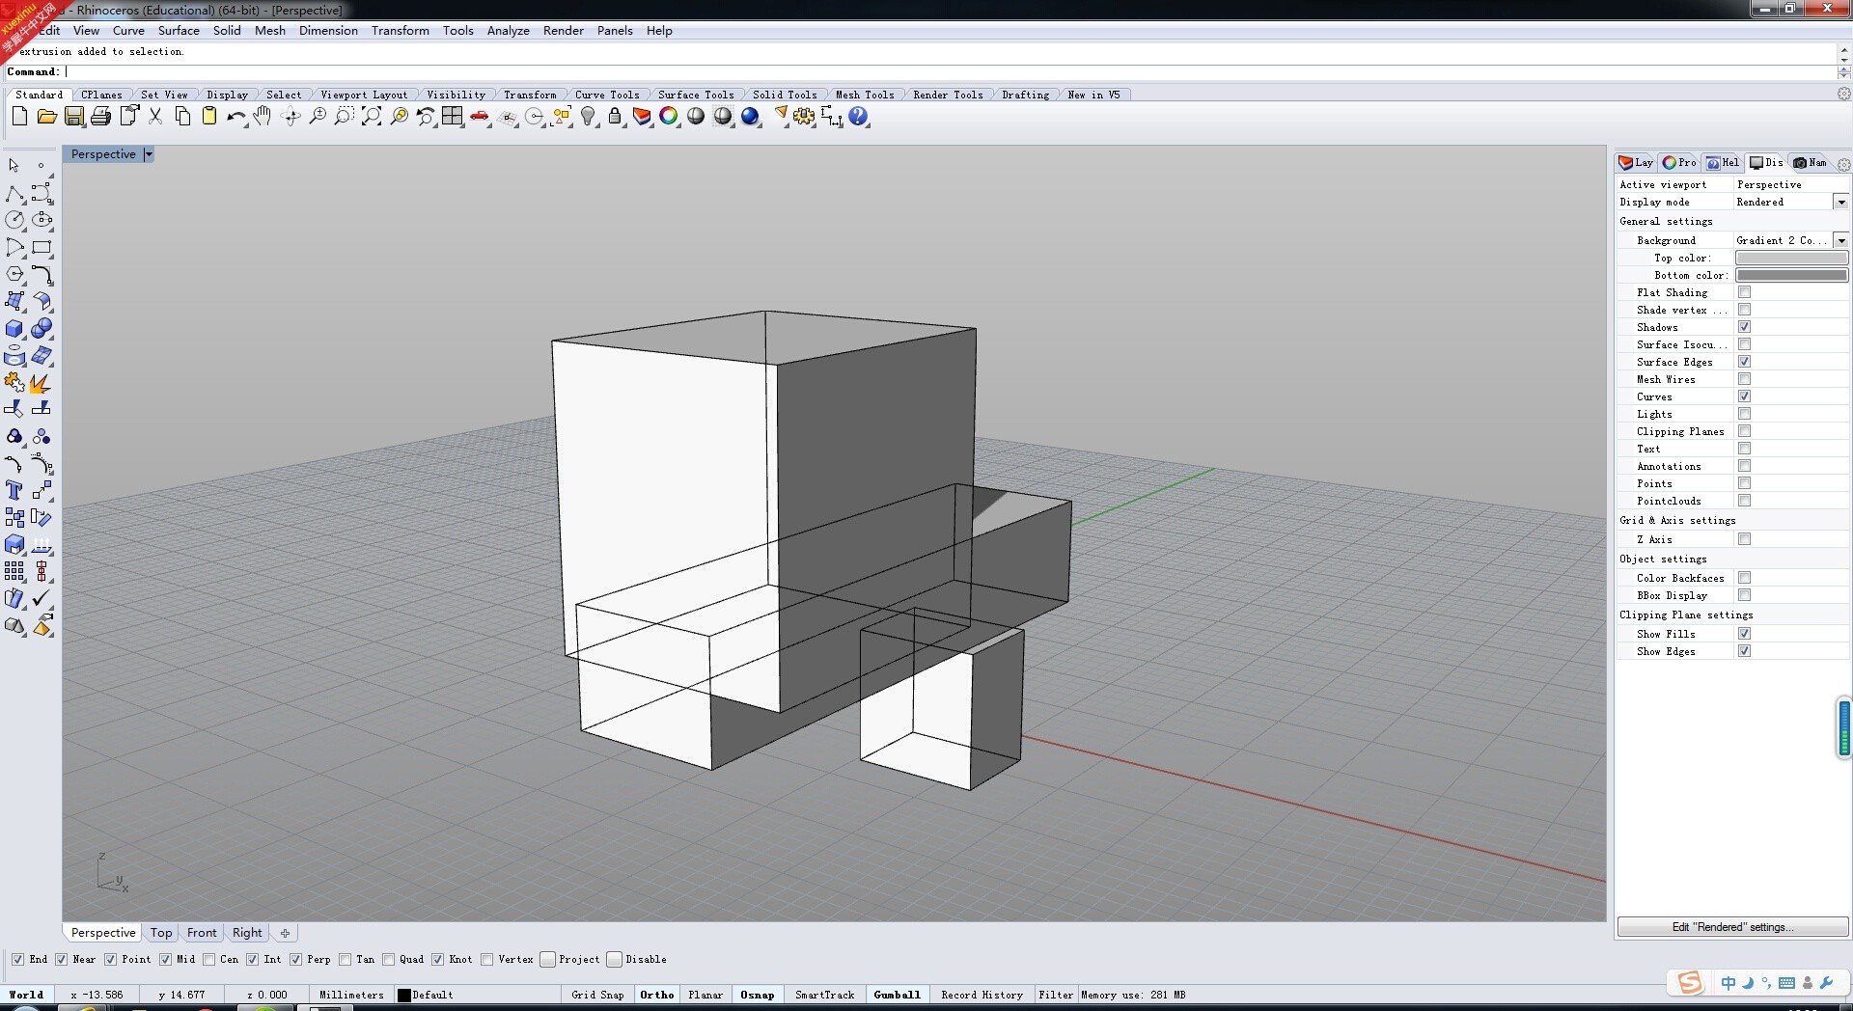Save the model with the disk icon
1853x1011 pixels.
[x=74, y=117]
